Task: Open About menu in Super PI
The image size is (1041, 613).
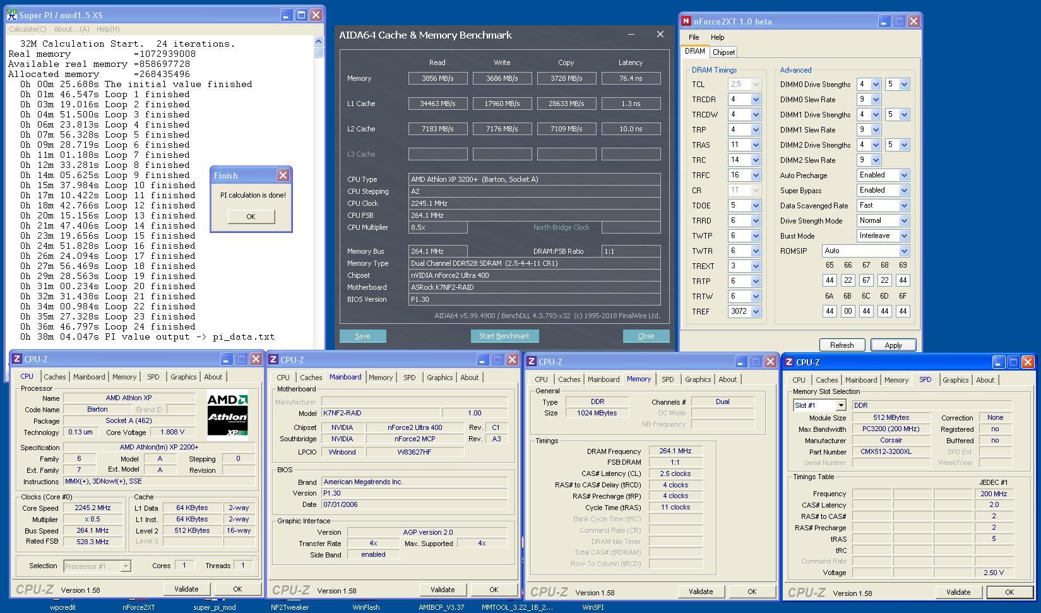Action: pos(71,29)
